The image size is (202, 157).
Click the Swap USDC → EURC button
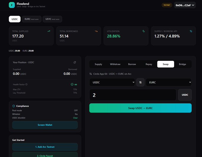pos(141,108)
